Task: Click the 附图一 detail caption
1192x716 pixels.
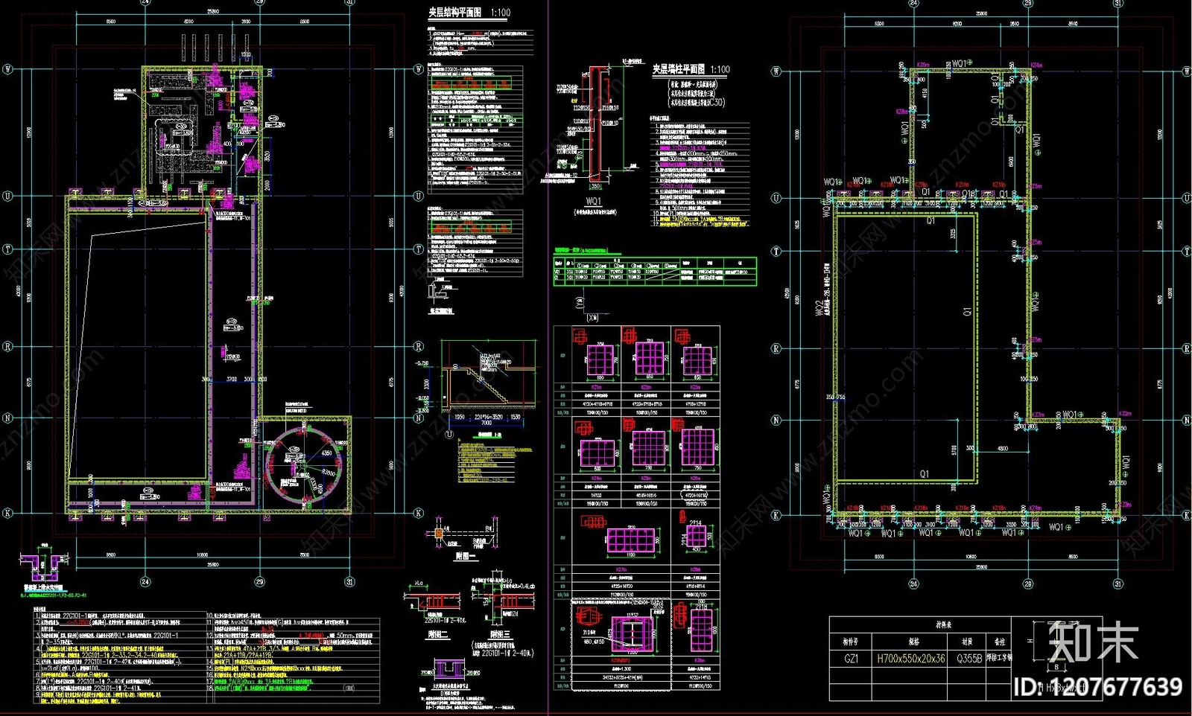Action: point(466,557)
